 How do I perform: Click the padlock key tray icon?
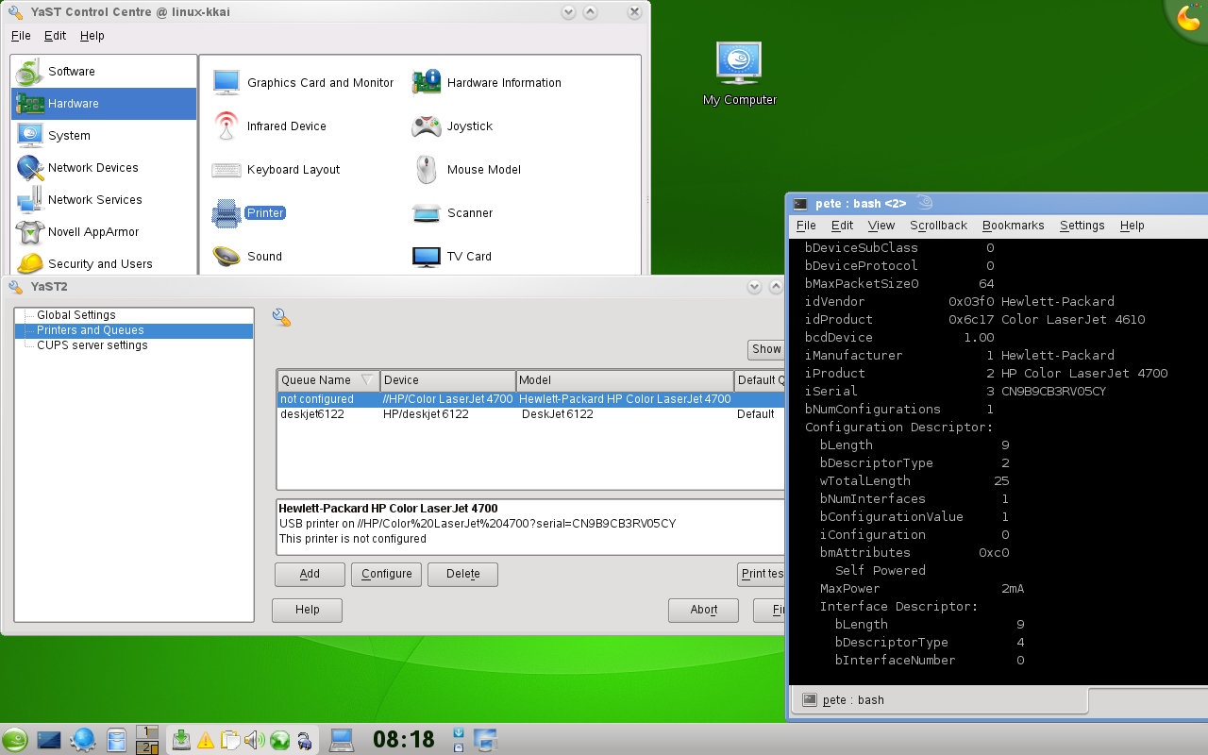tap(304, 741)
